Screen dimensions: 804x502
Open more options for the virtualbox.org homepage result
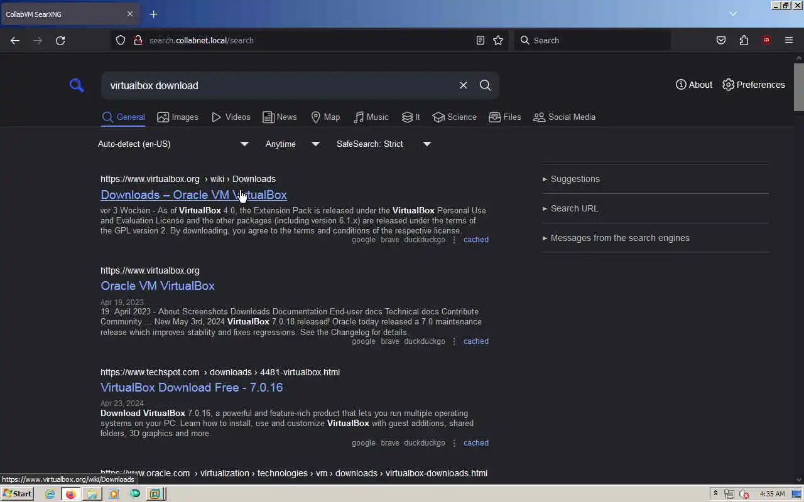(x=454, y=341)
